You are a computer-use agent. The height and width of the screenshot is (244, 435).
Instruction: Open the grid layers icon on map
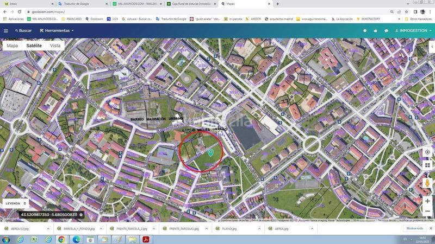(427, 165)
